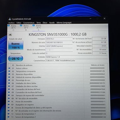Viewport: 120px width, 120px height.
Task: Close the CrystalDiskInfo window
Action: 104,19
